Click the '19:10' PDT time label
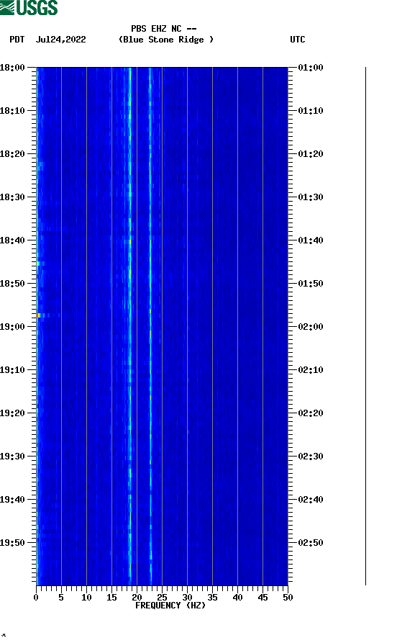This screenshot has width=397, height=643. click(12, 369)
